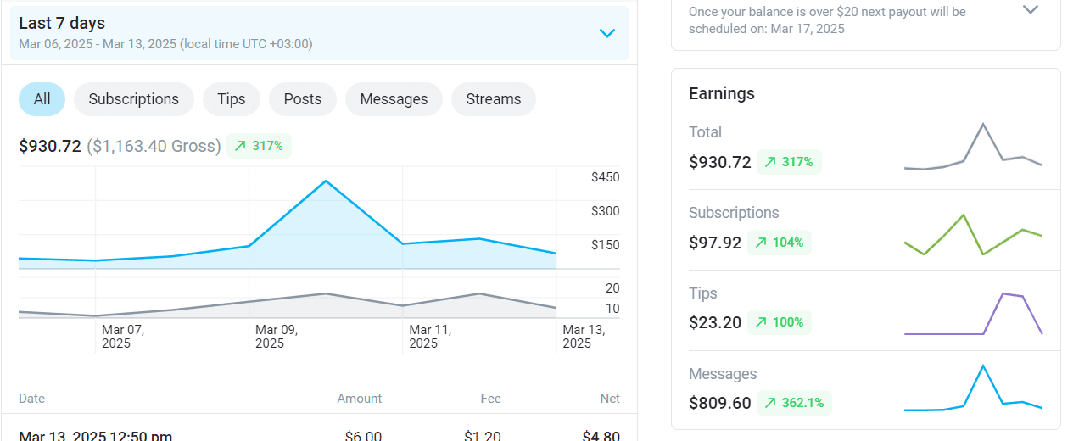Click the Tips 100% increase badge

click(x=779, y=322)
